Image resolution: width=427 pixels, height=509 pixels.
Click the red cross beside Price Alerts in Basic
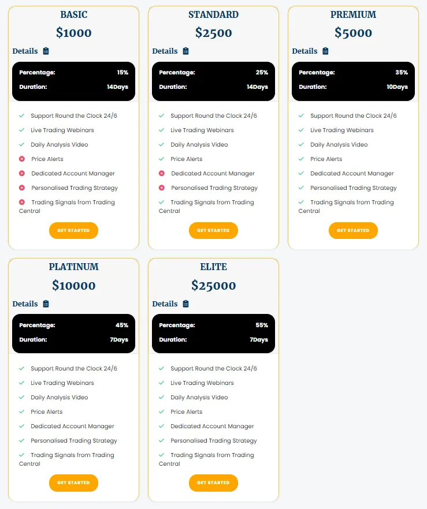(22, 159)
